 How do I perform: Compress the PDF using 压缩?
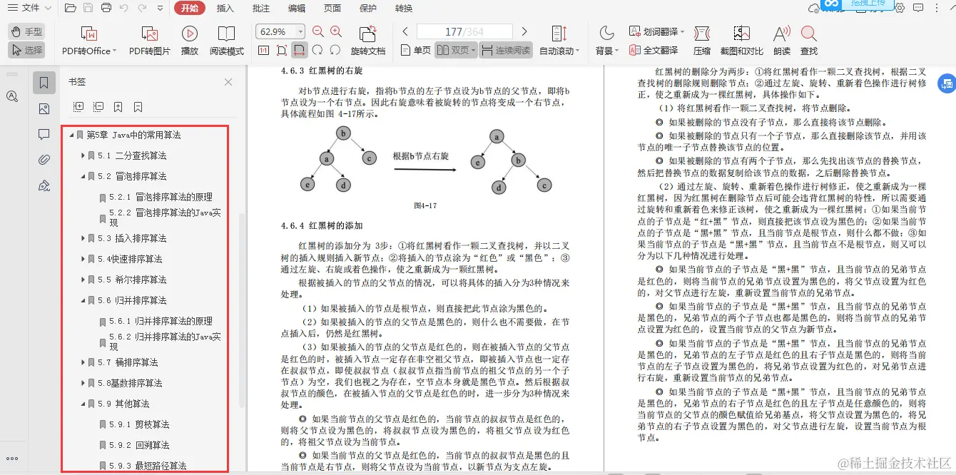tap(702, 39)
